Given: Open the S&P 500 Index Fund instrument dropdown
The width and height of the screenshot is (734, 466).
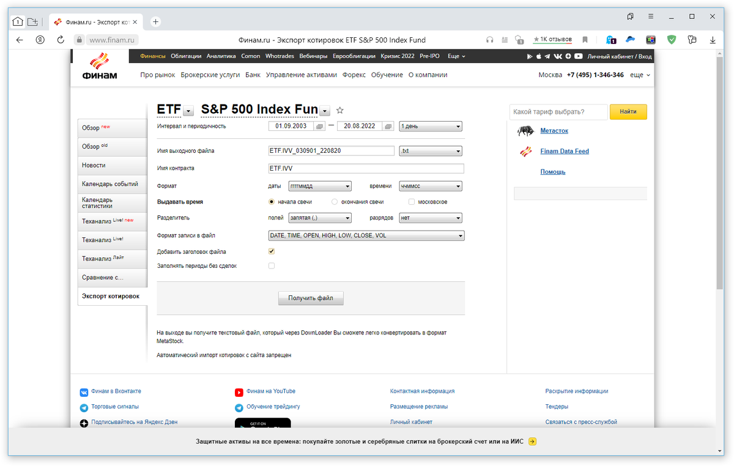Looking at the screenshot, I should tap(325, 111).
